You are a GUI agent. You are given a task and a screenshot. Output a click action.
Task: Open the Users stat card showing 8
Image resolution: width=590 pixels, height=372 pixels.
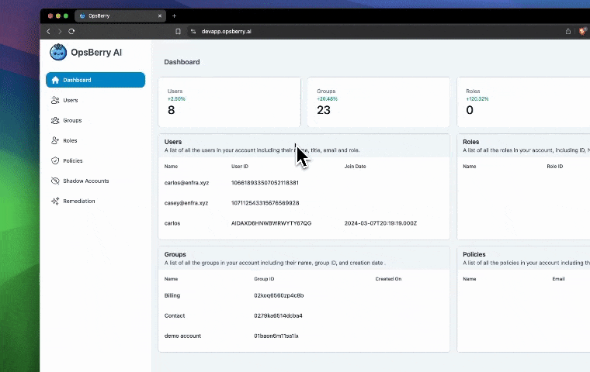tap(229, 102)
